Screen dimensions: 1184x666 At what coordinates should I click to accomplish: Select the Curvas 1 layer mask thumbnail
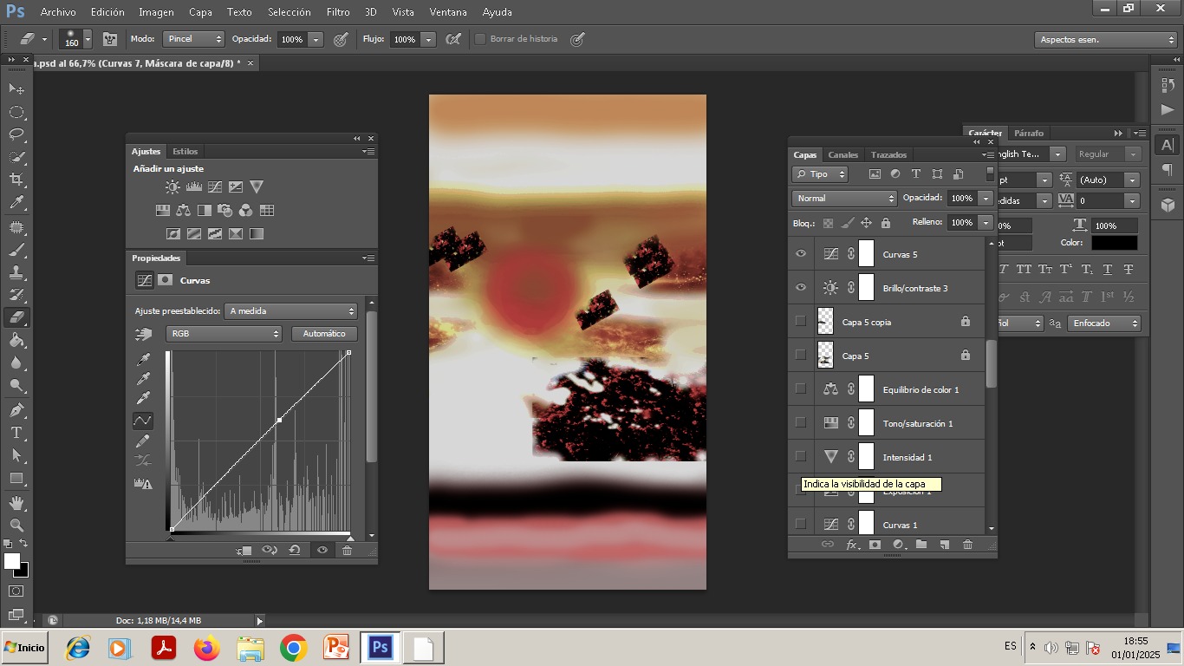866,522
